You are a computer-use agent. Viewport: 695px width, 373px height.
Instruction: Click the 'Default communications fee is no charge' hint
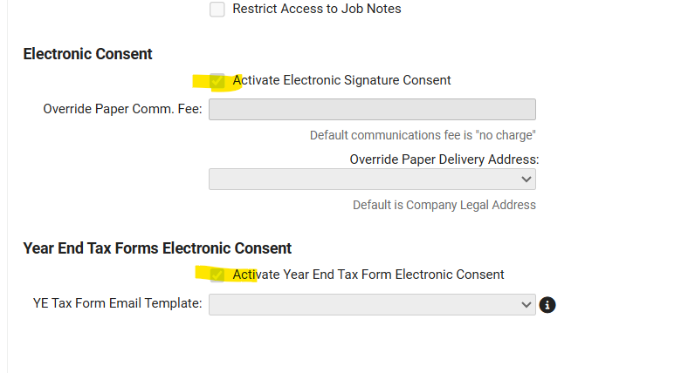(x=422, y=135)
